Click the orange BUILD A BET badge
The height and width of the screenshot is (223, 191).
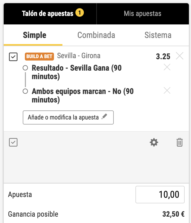(x=39, y=56)
